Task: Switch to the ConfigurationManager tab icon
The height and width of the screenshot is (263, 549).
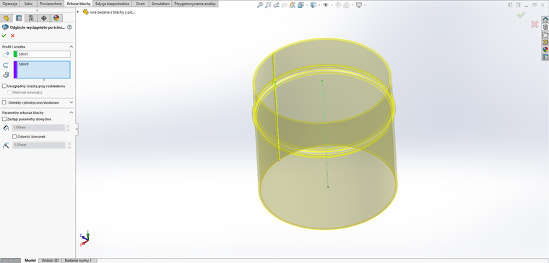Action: click(31, 18)
